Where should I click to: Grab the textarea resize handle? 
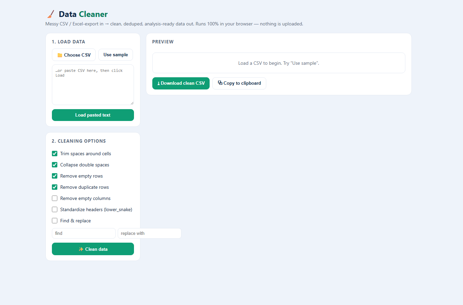[x=132, y=103]
